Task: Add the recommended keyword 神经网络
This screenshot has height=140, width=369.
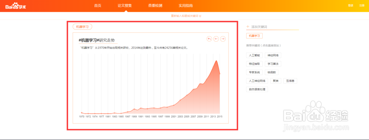Action: [273, 55]
